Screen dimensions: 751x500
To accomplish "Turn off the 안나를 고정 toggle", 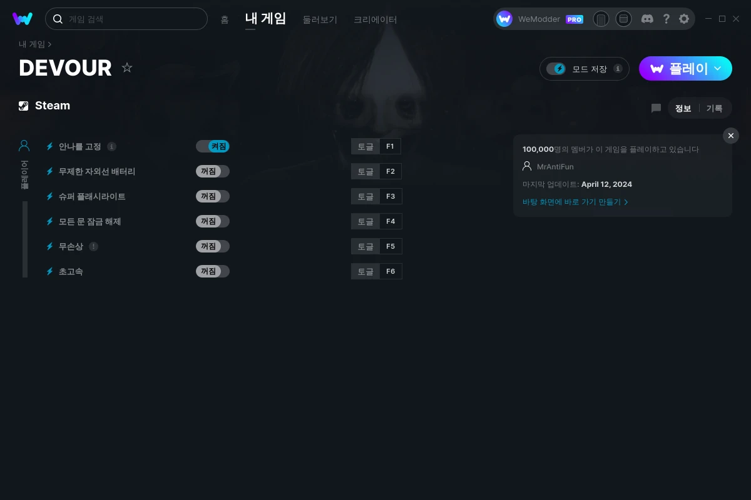I will point(213,146).
